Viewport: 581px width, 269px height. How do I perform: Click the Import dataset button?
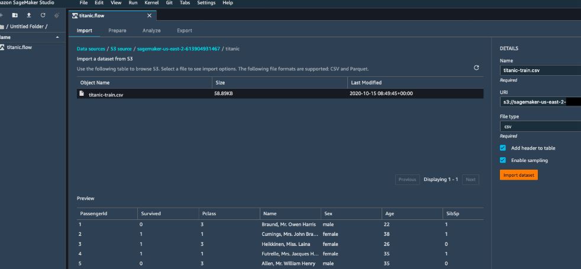coord(519,175)
